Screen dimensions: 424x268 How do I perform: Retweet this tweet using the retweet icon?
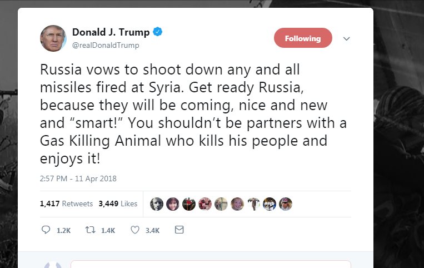click(89, 230)
